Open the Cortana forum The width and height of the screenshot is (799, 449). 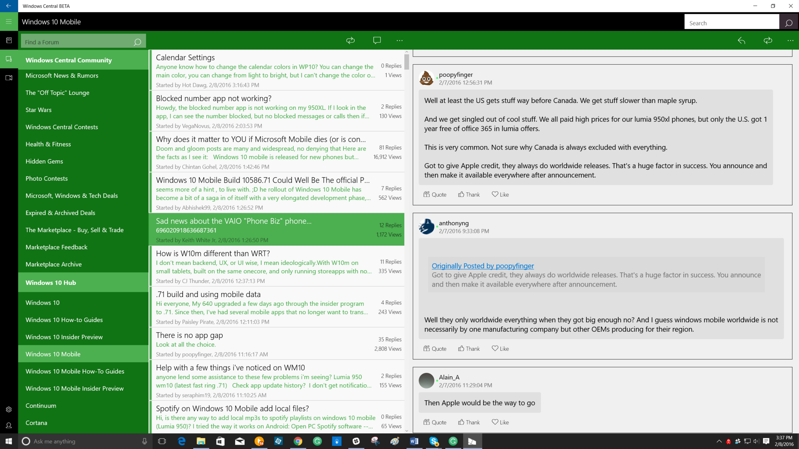point(36,423)
